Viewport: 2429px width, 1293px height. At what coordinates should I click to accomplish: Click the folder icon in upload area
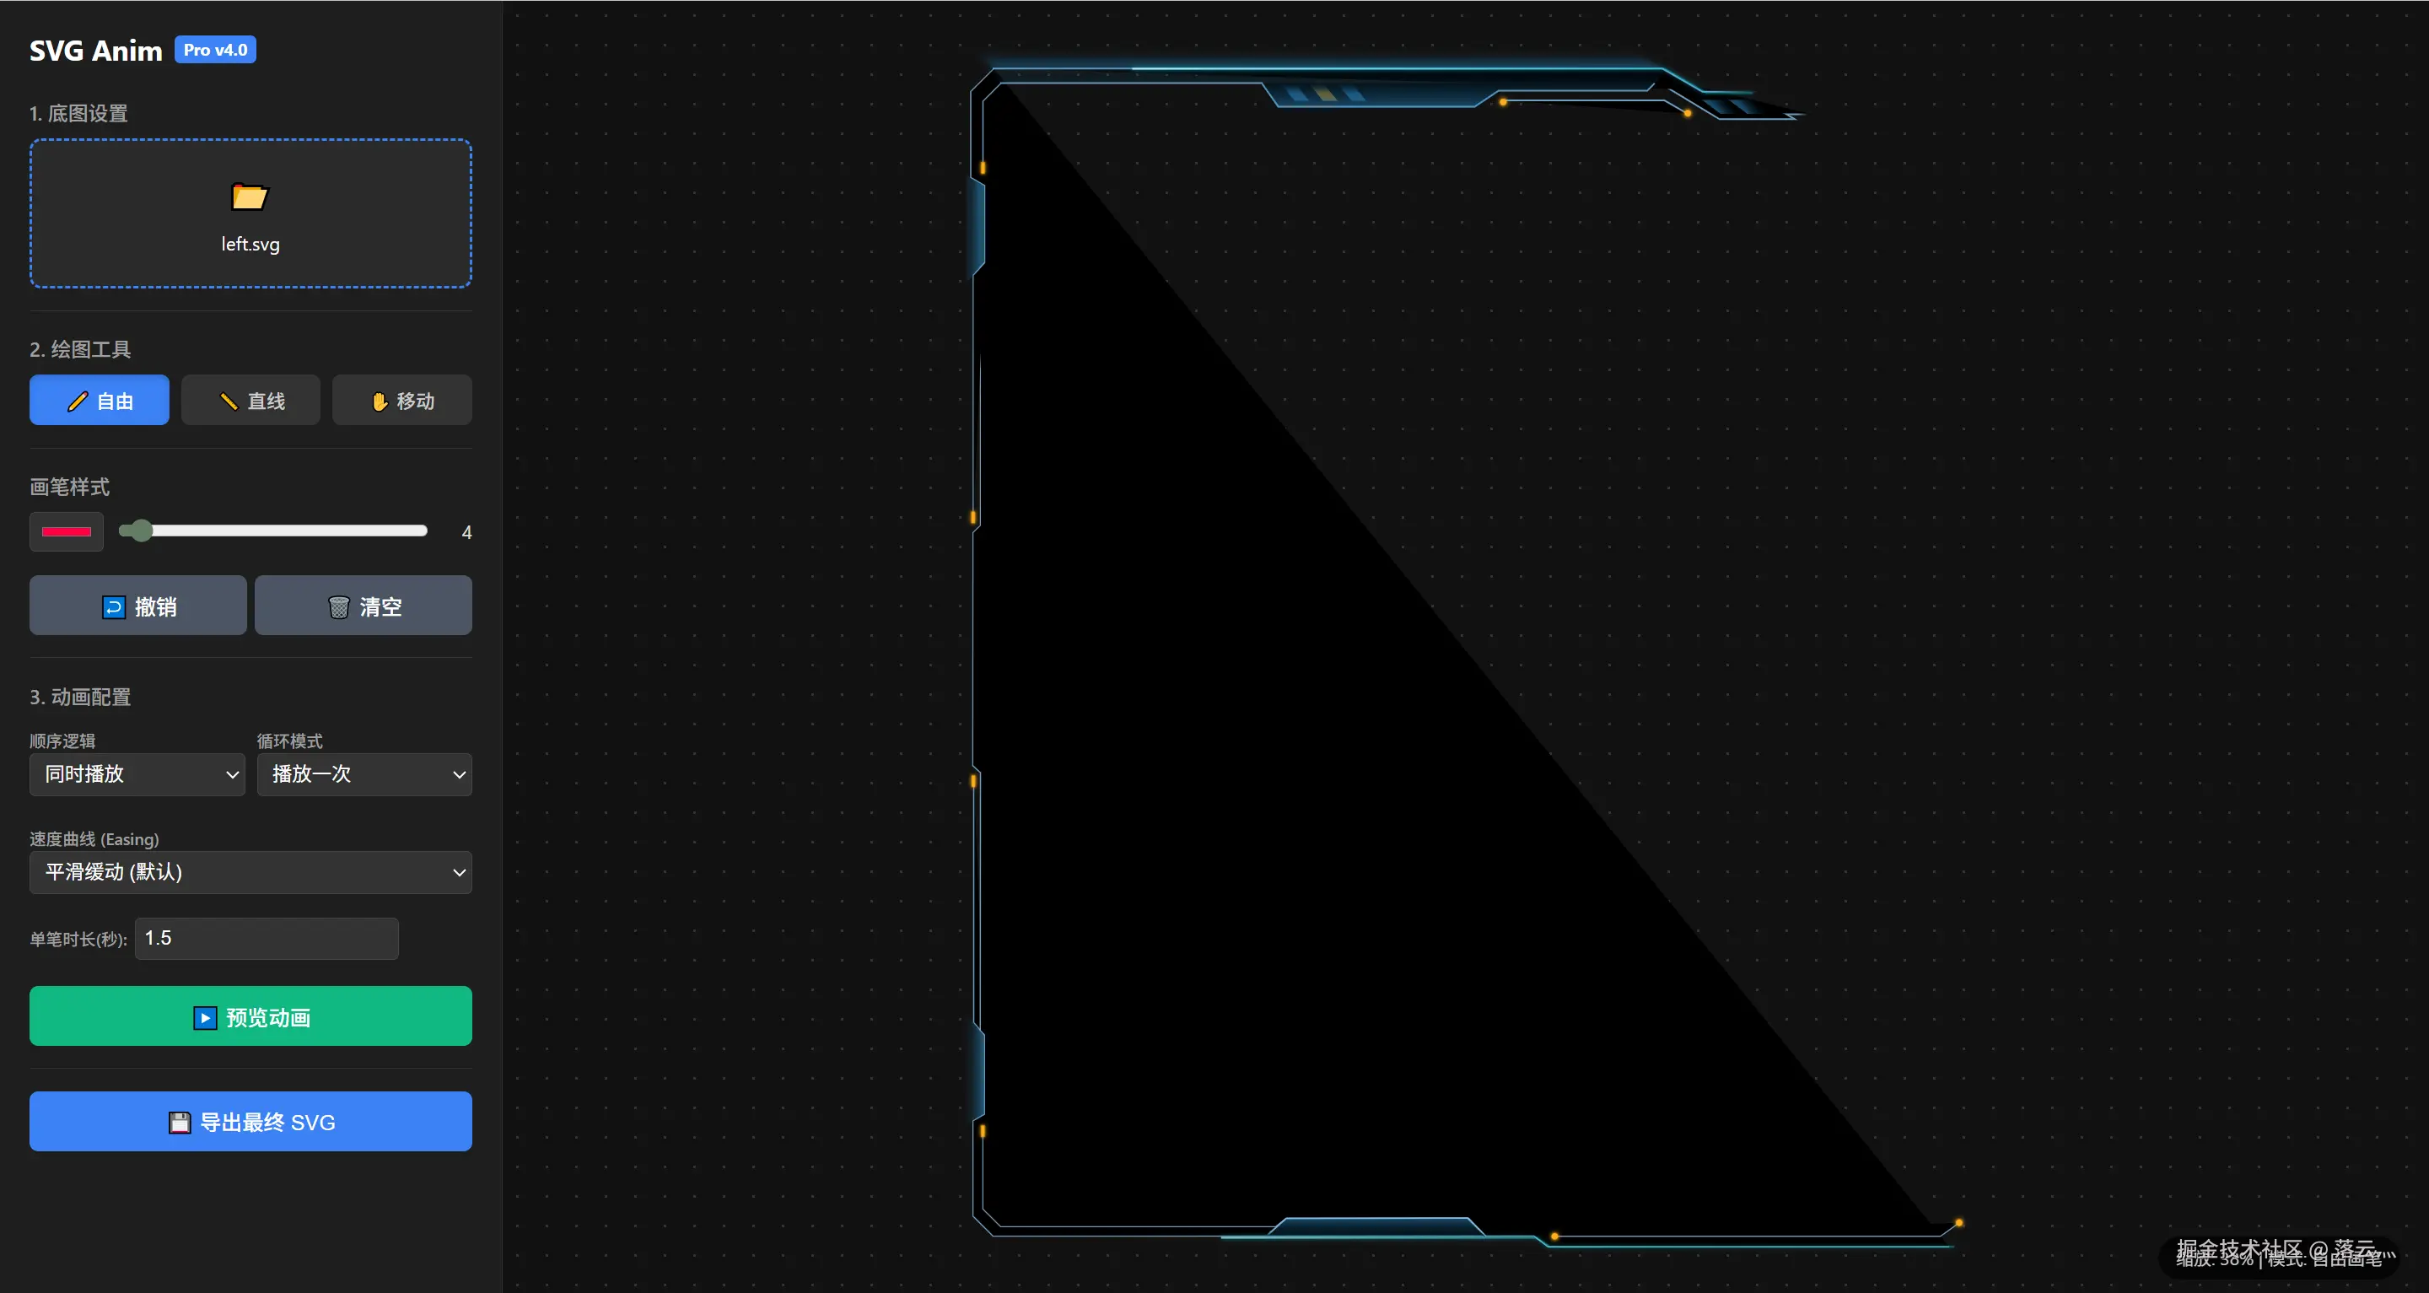[250, 197]
